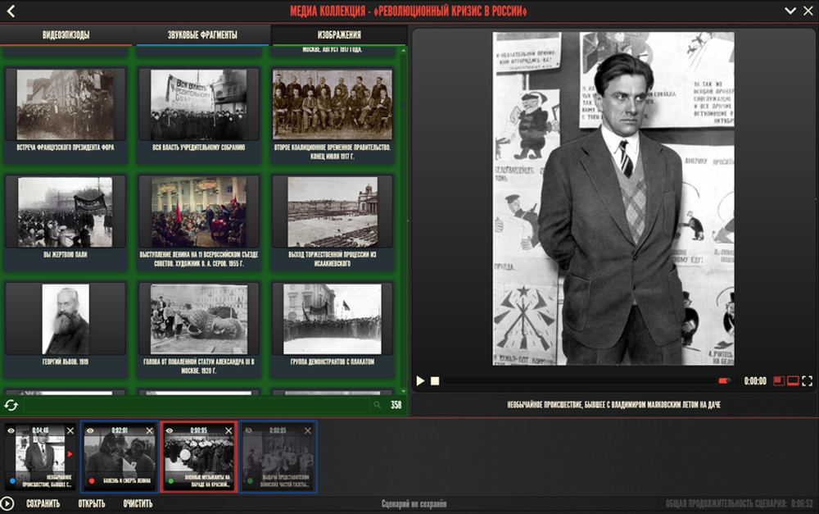Remove the Lenin illness clip from the scenario
819x514 pixels.
pos(148,430)
